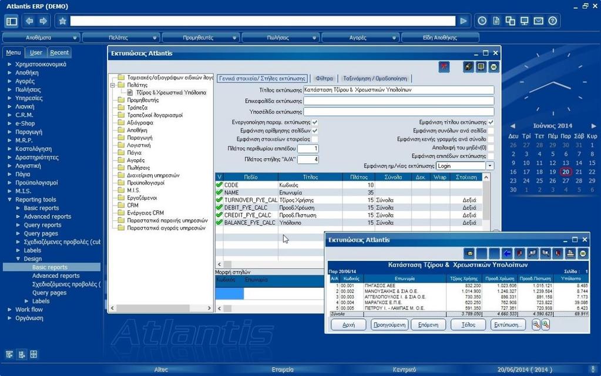
Task: Click the printer icon in preview toolbar
Action: click(570, 253)
